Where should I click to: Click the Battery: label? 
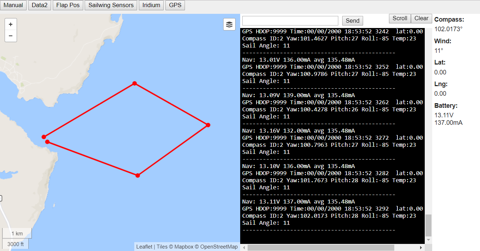point(446,106)
